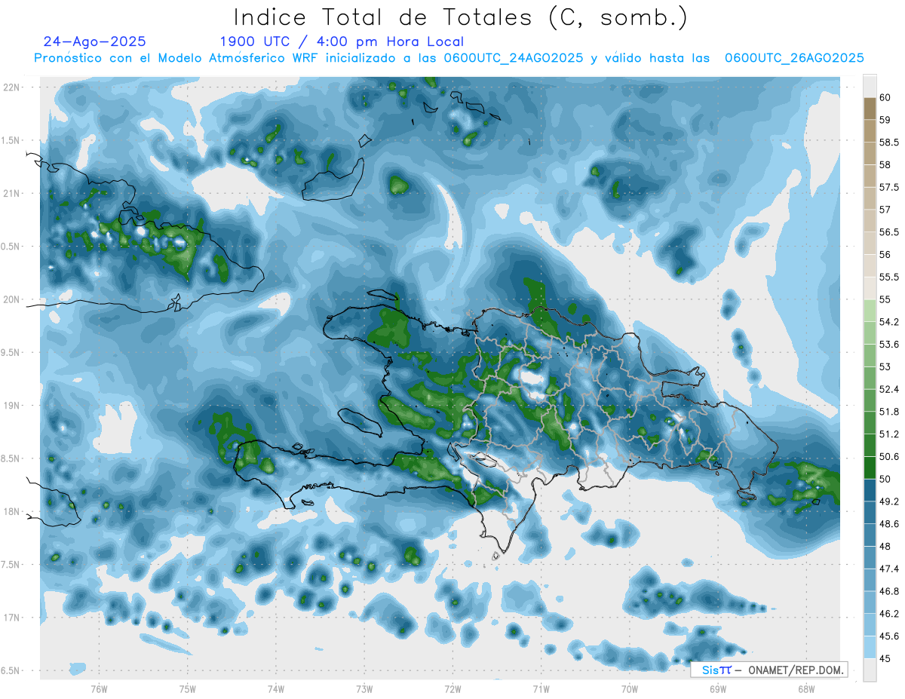
Task: Click the colorbar value "49.2"
Action: [x=888, y=501]
